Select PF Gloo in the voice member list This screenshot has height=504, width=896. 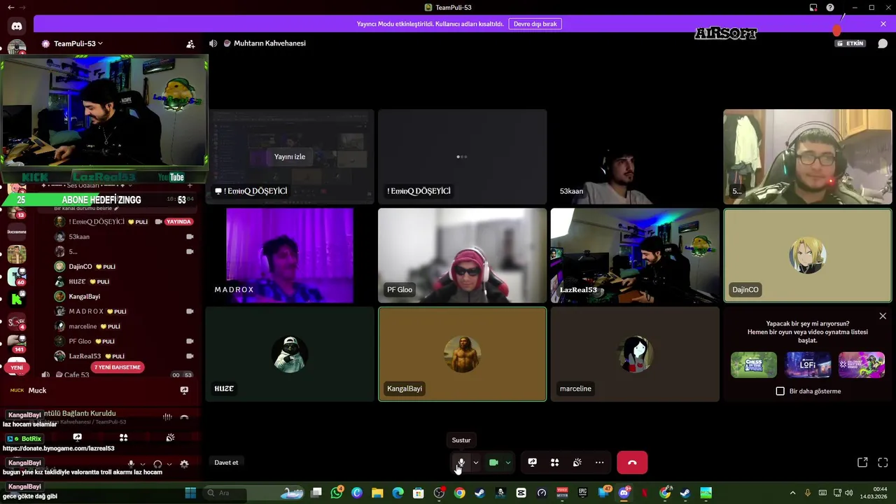[123, 341]
